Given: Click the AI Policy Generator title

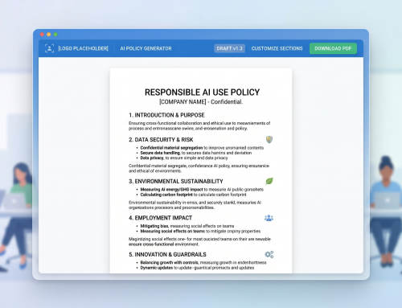Looking at the screenshot, I should 146,48.
